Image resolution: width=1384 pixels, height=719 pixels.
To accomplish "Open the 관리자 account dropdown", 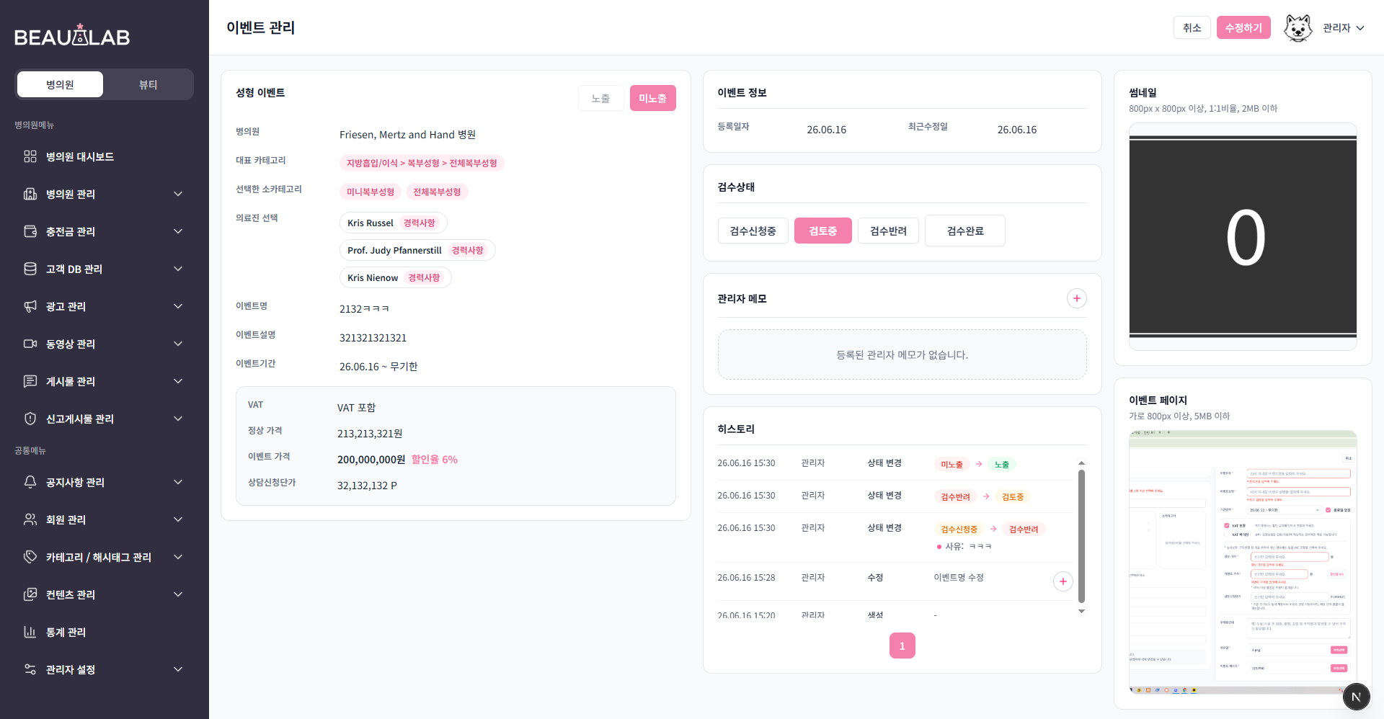I will [x=1344, y=28].
